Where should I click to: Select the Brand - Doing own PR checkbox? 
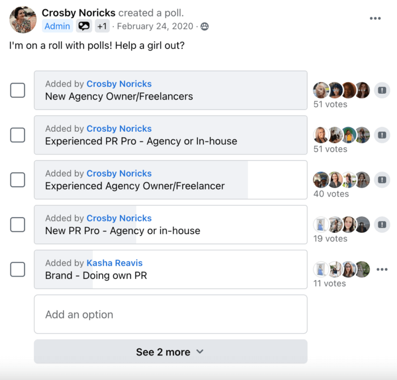coord(18,269)
